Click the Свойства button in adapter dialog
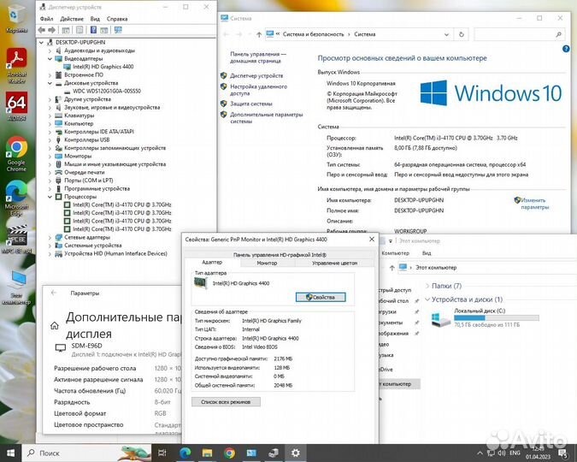 (x=321, y=297)
